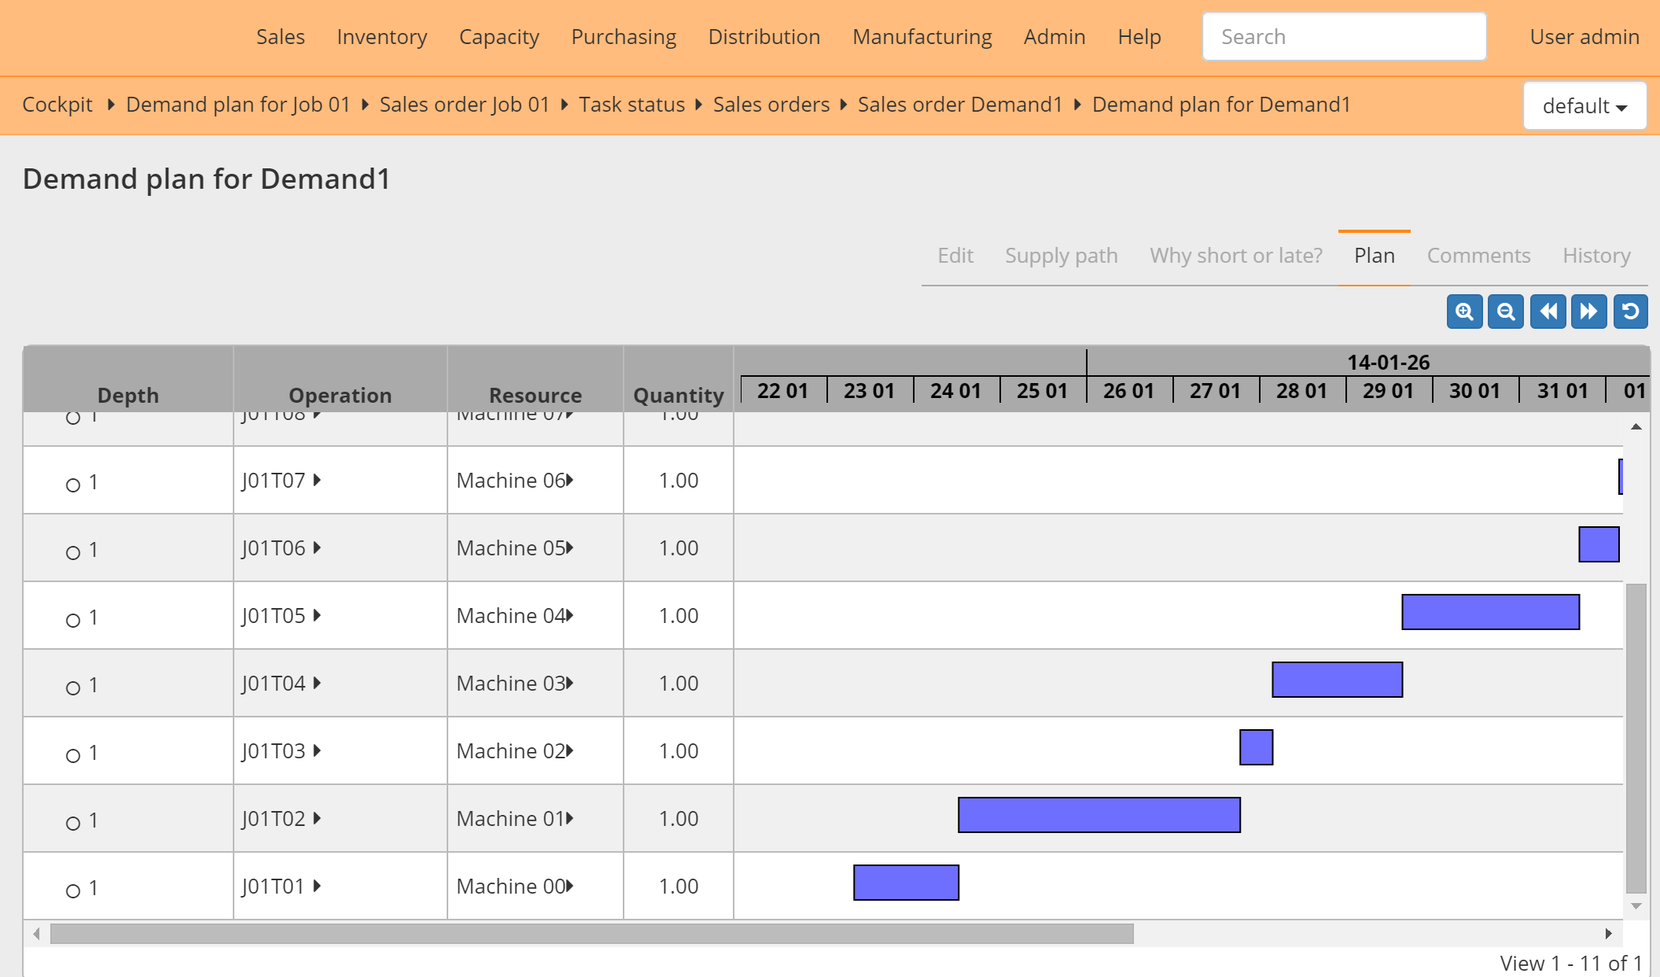This screenshot has height=977, width=1660.
Task: Open Sales order Demand1 from the breadcrumb
Action: pyautogui.click(x=960, y=104)
